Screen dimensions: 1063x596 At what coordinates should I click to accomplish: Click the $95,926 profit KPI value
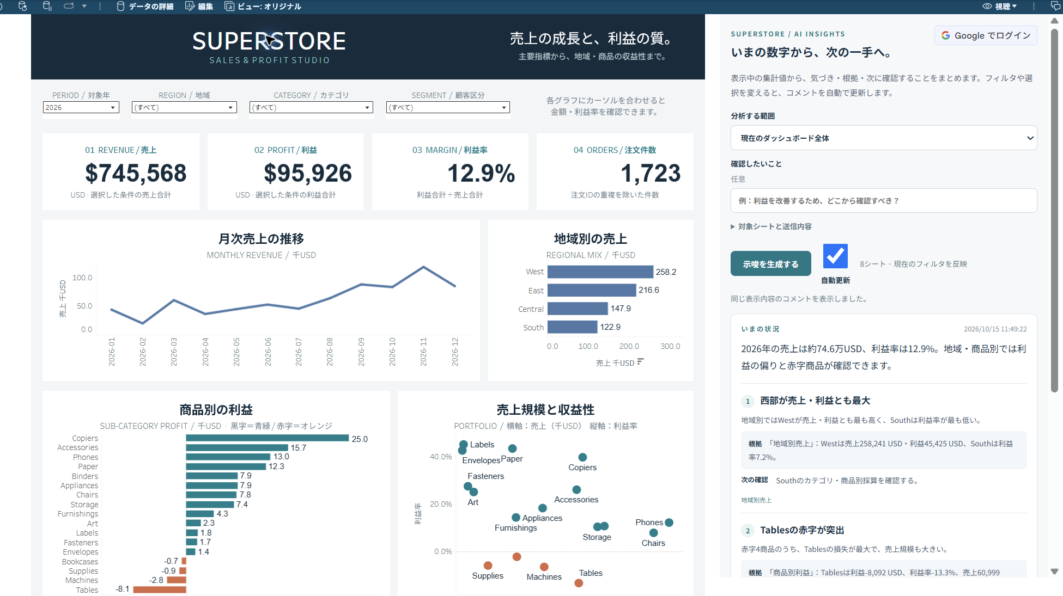pyautogui.click(x=308, y=174)
